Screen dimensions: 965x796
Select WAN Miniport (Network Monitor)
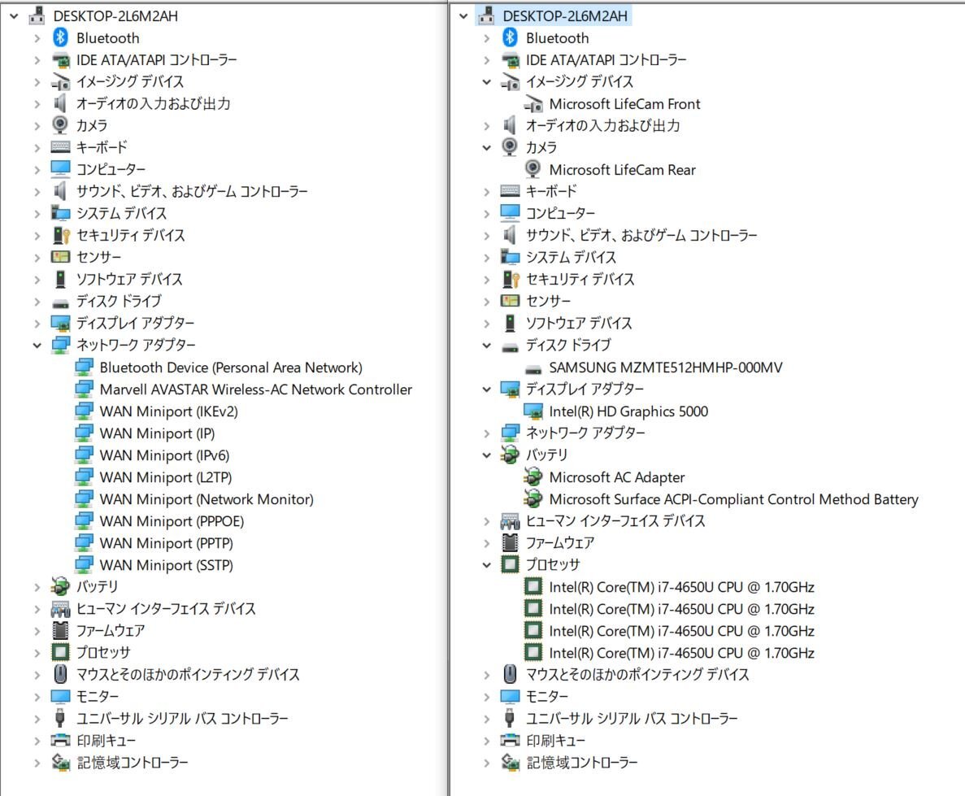206,499
